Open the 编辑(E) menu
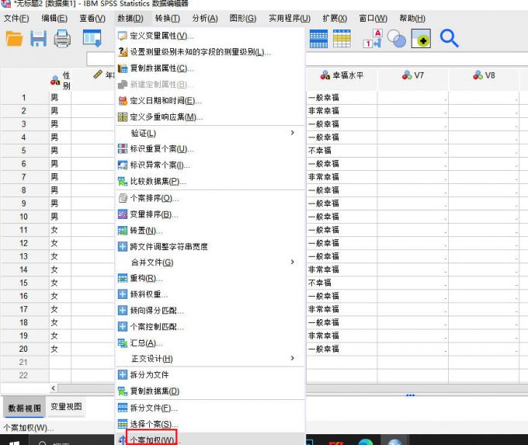Screen dimensions: 528x445 click(54, 18)
